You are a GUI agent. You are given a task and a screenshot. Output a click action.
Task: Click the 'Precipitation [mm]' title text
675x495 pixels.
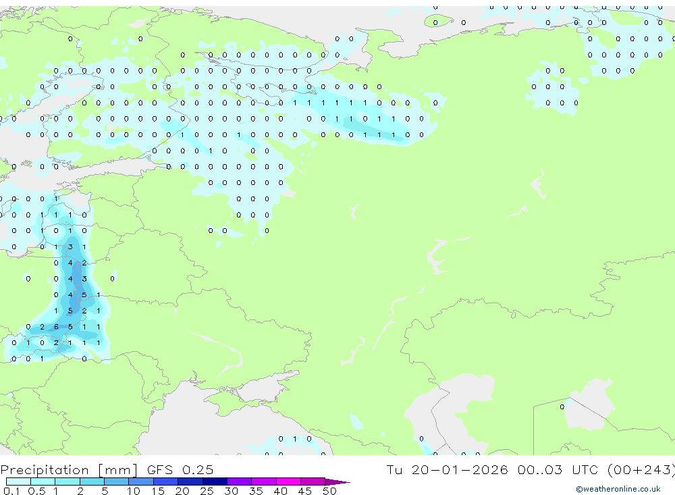click(x=69, y=470)
